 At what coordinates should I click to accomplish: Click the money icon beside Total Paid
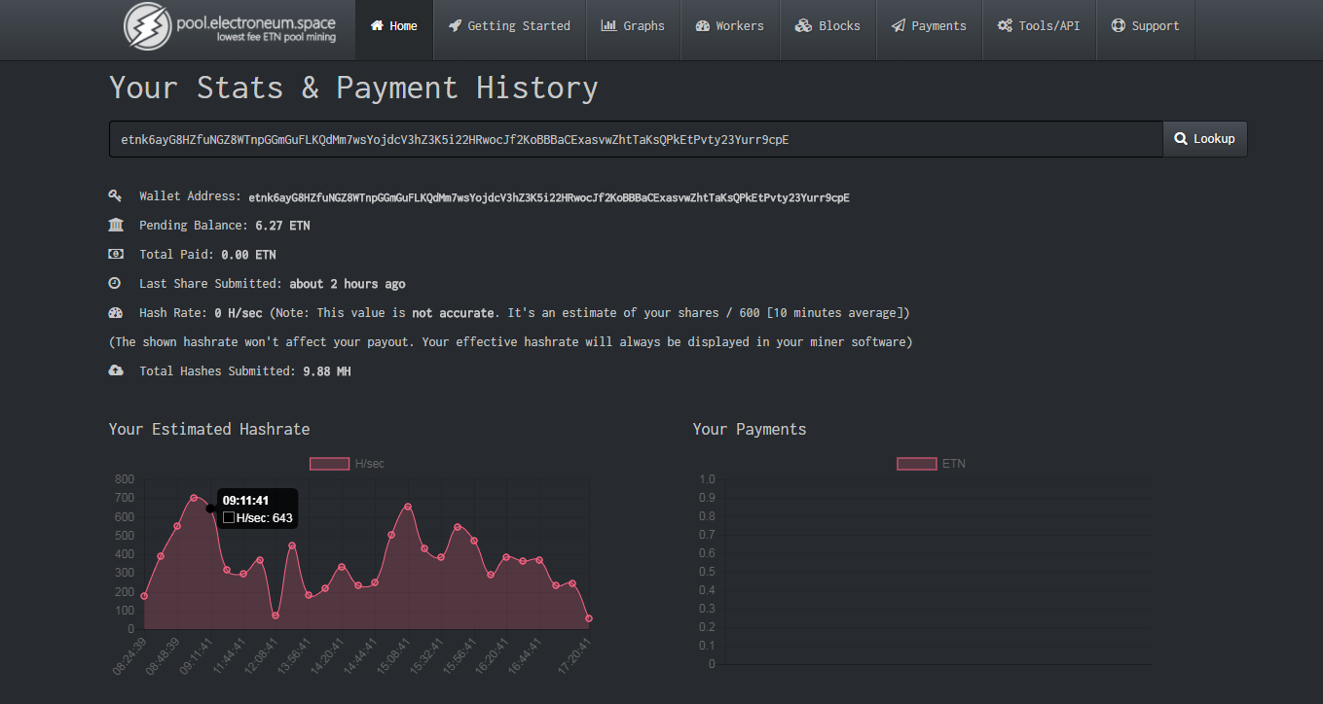pyautogui.click(x=116, y=255)
